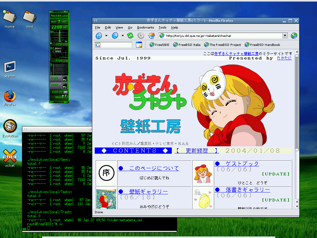Follow the たかたに author link
This screenshot has width=317, height=238.
284,58
